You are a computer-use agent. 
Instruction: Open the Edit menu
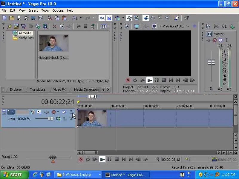point(13,10)
